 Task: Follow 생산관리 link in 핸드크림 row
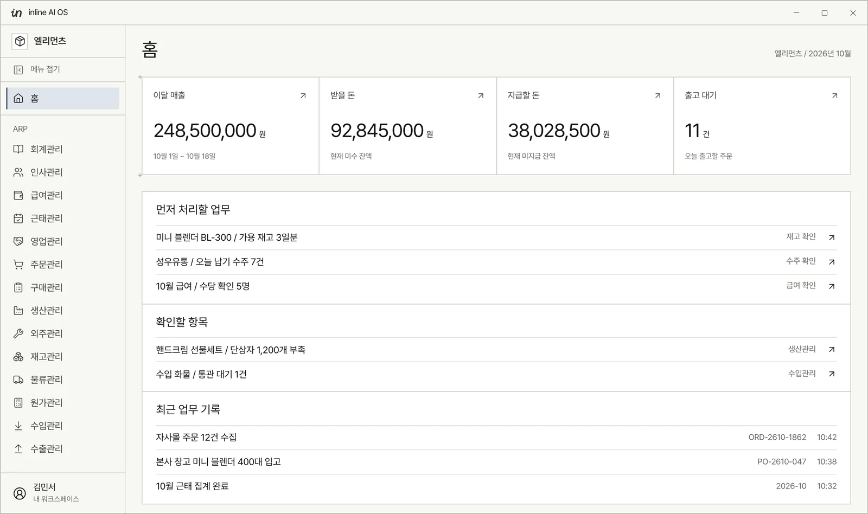point(802,349)
